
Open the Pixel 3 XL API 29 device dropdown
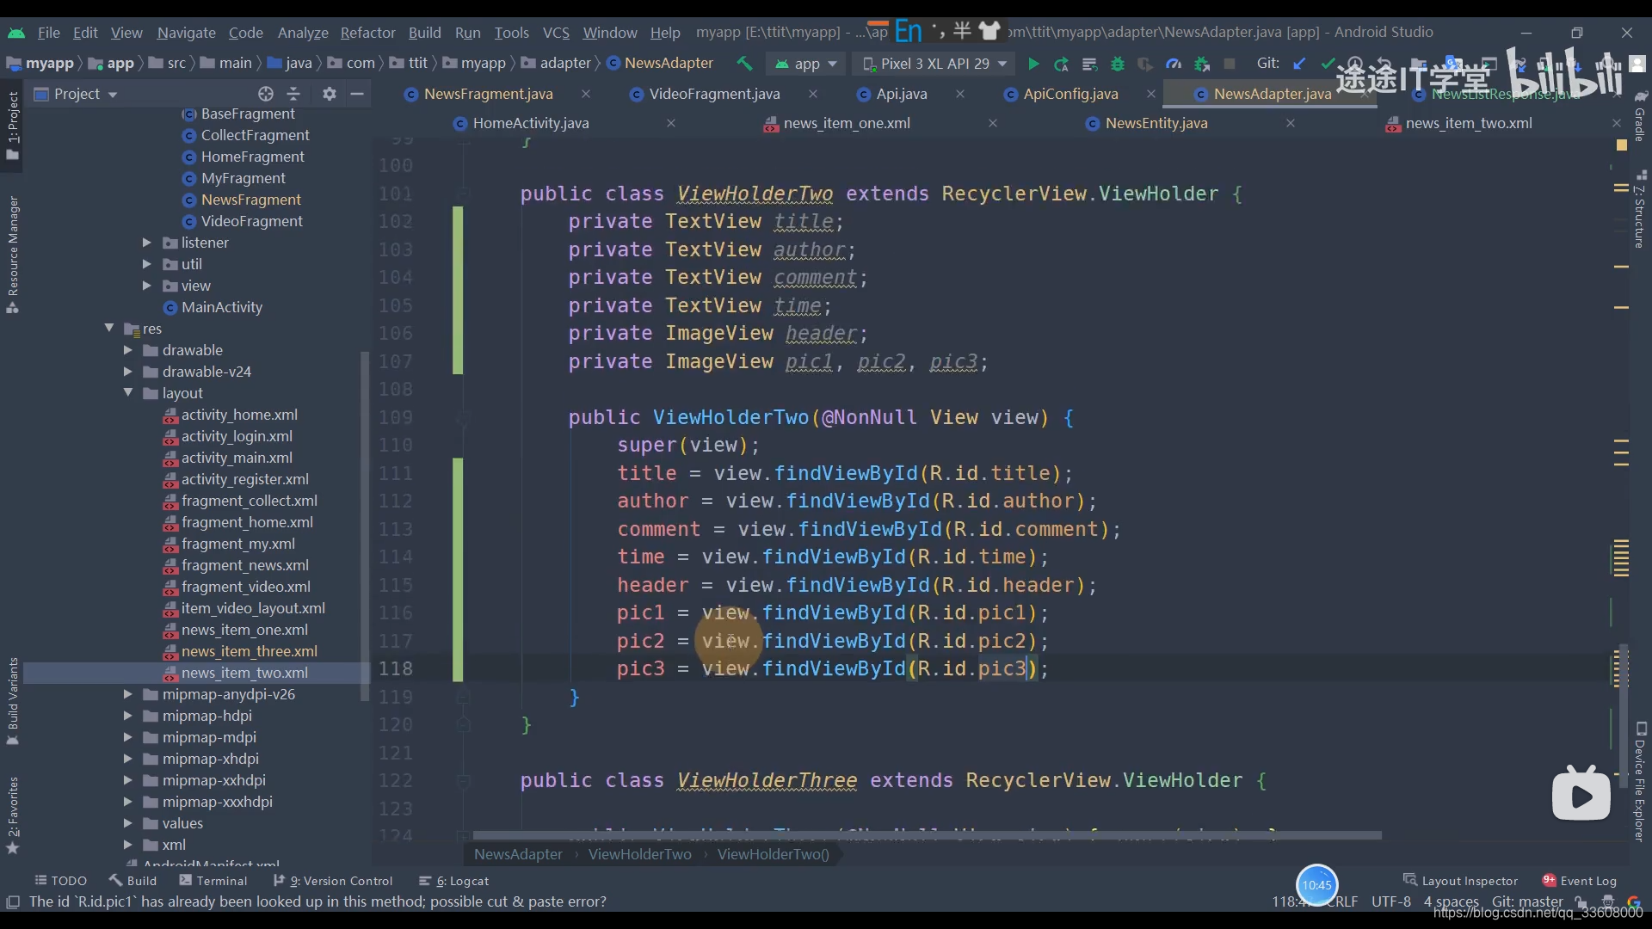934,64
